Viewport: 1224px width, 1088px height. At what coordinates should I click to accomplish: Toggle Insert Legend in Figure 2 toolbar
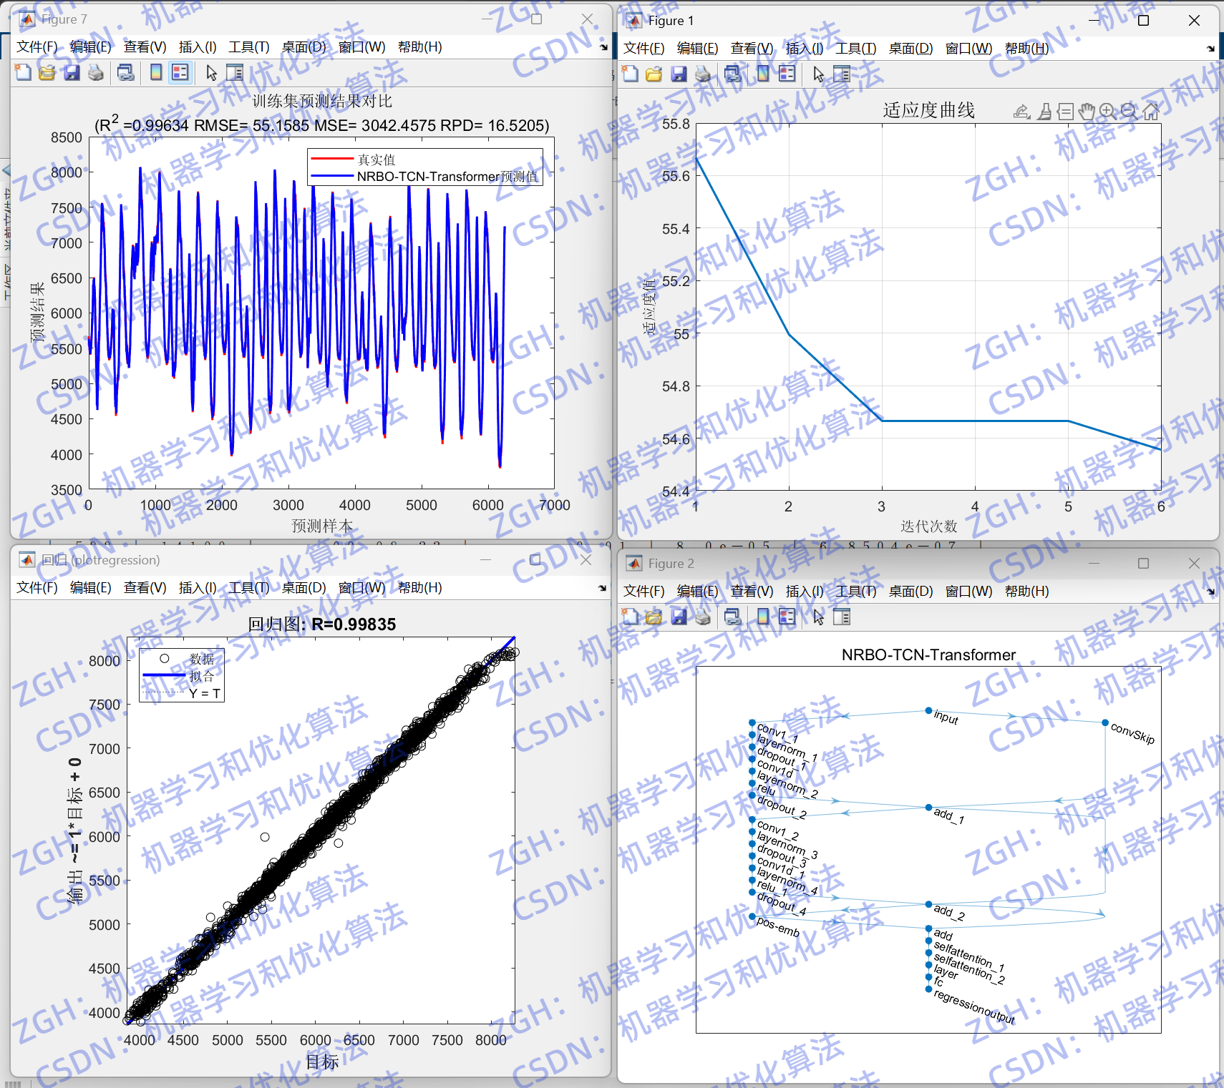coord(787,617)
